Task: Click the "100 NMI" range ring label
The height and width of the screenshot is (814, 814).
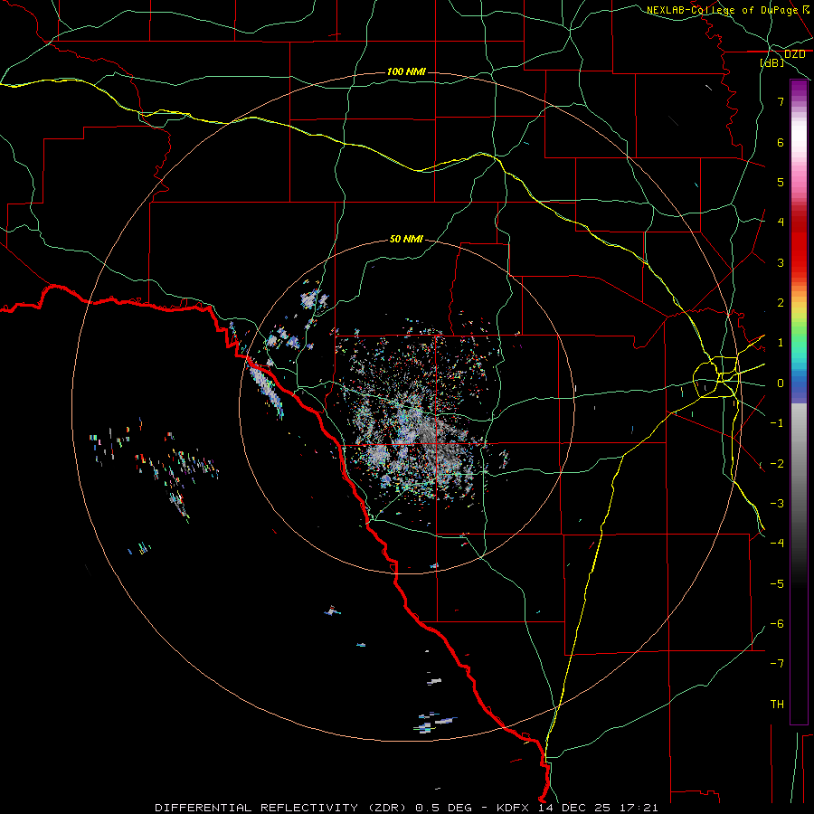Action: point(406,71)
